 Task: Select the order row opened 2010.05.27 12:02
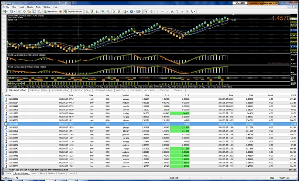tap(151, 166)
